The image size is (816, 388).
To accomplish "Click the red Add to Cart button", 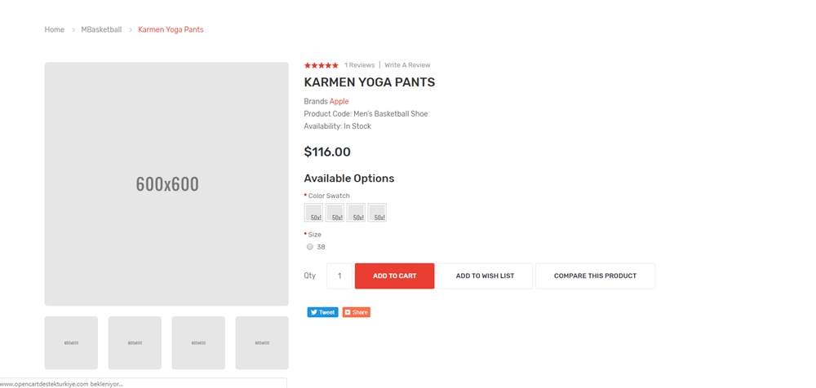I will point(394,276).
